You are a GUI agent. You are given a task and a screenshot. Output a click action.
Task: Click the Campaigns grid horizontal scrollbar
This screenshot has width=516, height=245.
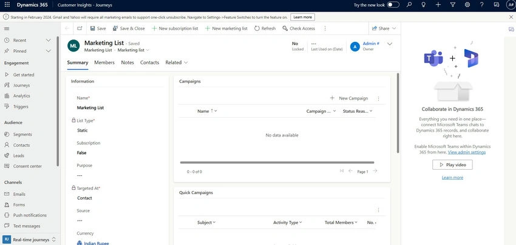click(x=277, y=163)
